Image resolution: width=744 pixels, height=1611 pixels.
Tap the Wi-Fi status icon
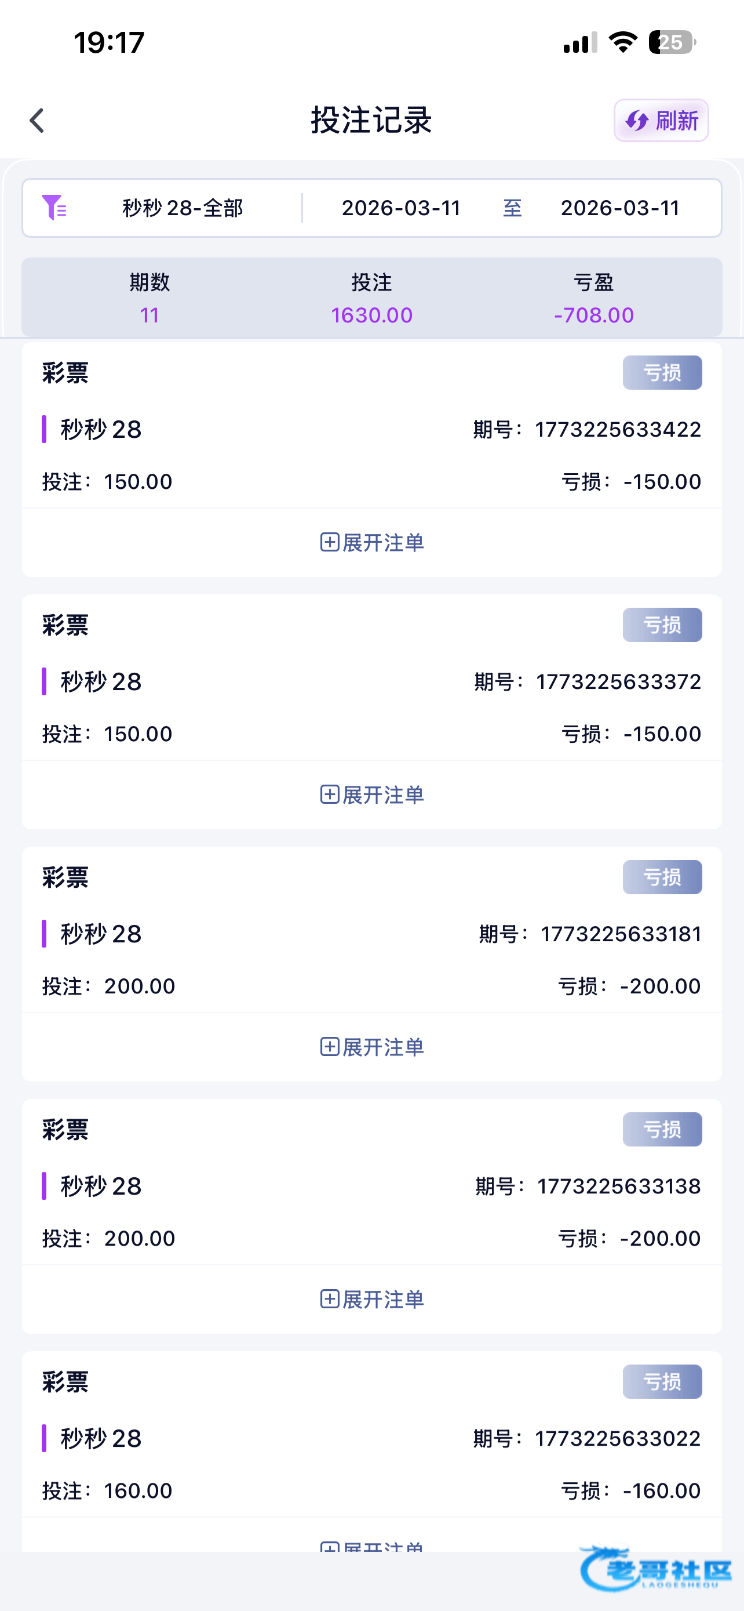tap(622, 42)
